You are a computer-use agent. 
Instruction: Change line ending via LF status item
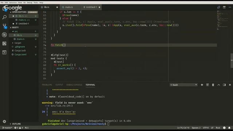pos(212,128)
